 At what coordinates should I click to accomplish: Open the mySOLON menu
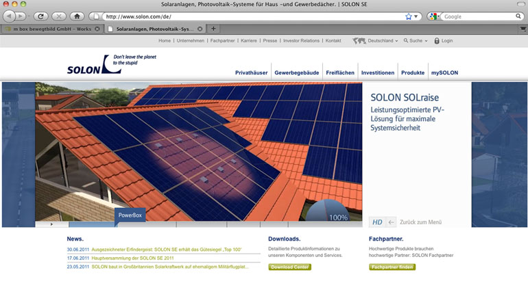[444, 72]
